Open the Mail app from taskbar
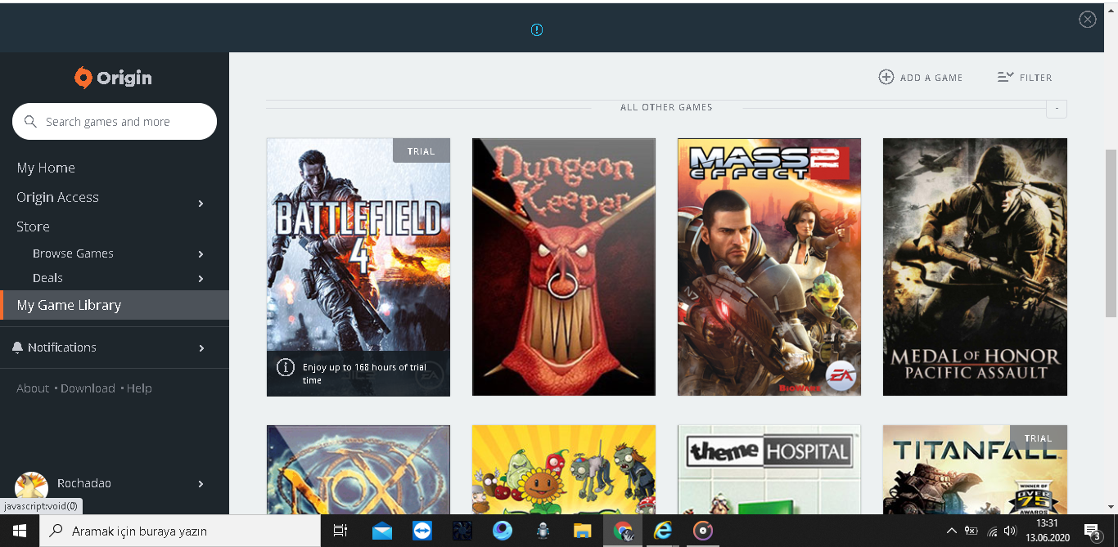This screenshot has height=547, width=1118. pos(382,531)
